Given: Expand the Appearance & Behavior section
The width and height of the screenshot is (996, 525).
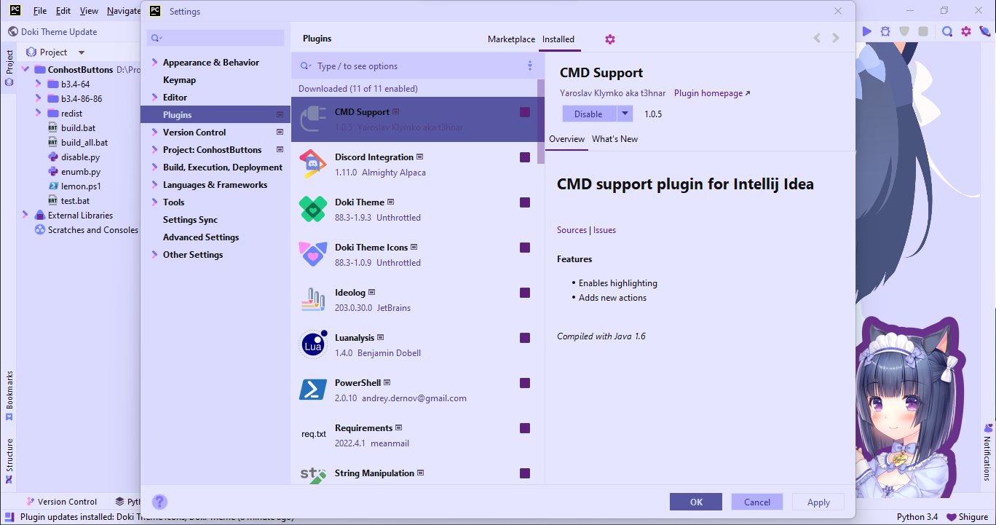Looking at the screenshot, I should pyautogui.click(x=154, y=62).
